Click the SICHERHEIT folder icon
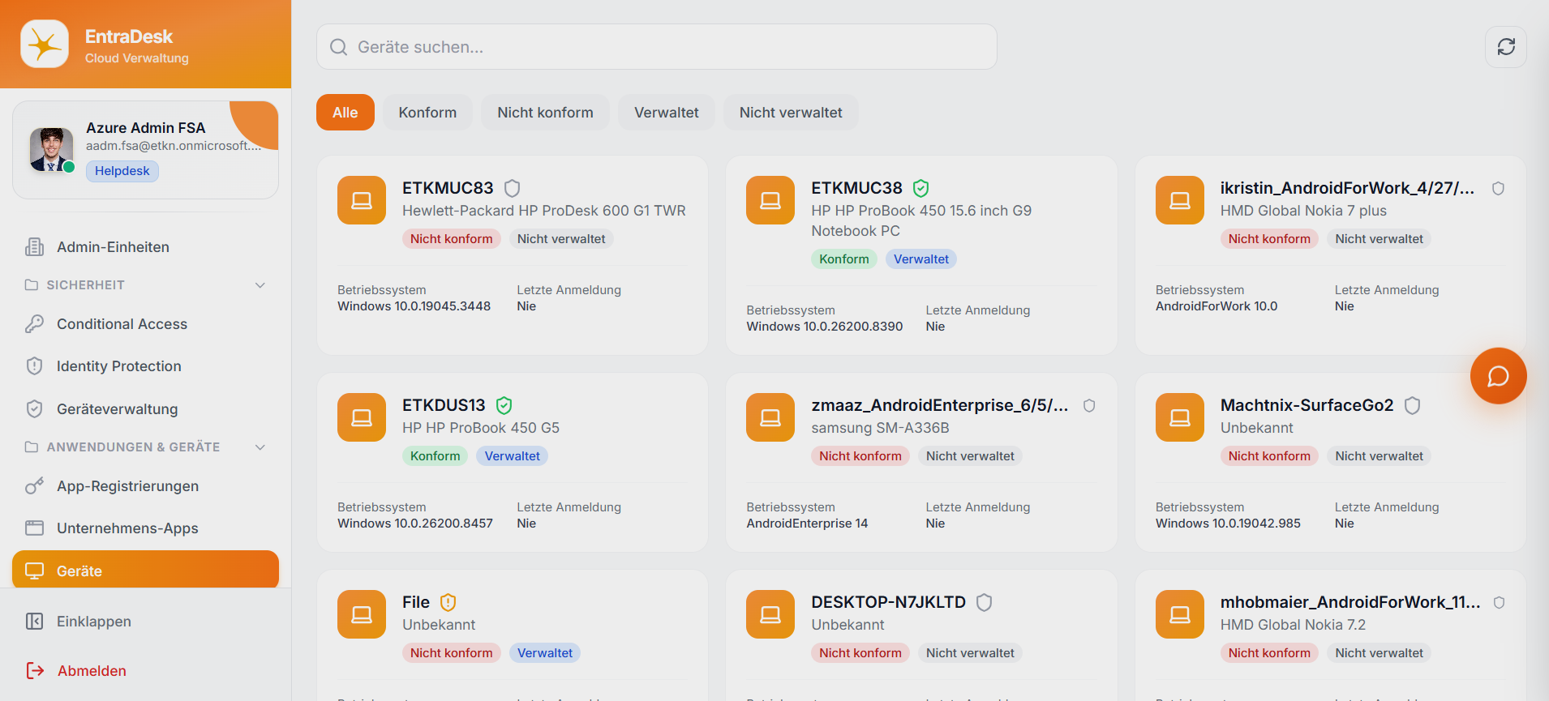 tap(32, 285)
